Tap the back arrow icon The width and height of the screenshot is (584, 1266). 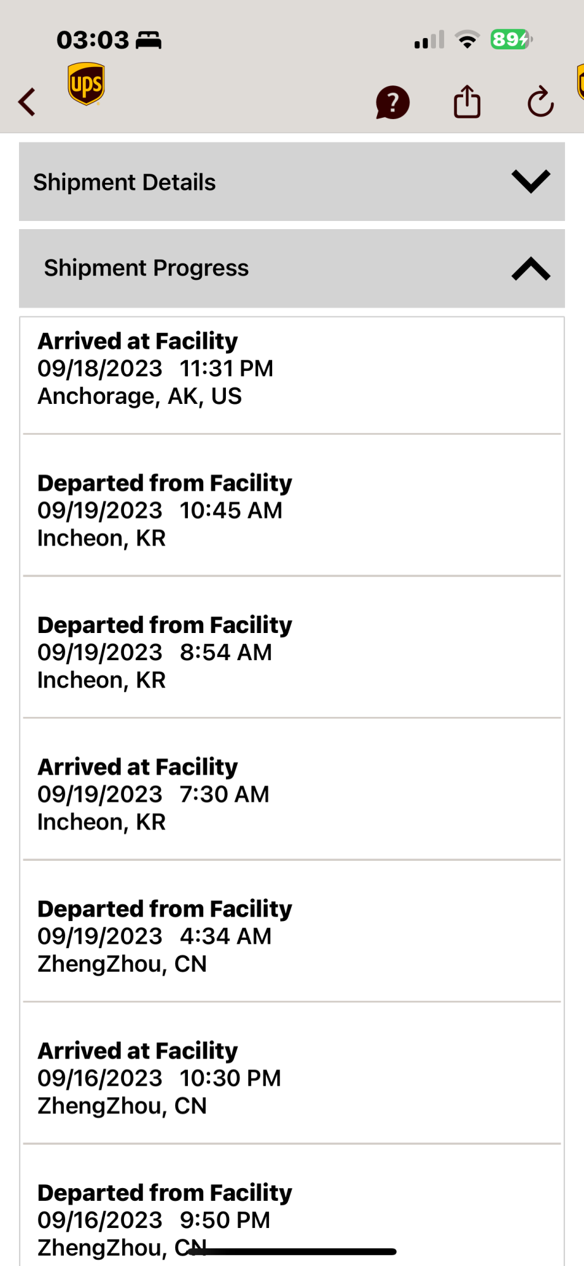pyautogui.click(x=27, y=102)
